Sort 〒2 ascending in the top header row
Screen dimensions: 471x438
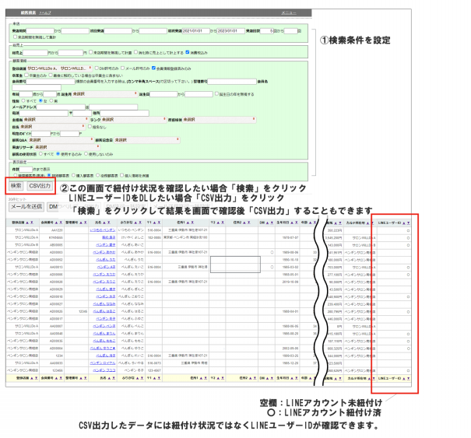(x=219, y=223)
